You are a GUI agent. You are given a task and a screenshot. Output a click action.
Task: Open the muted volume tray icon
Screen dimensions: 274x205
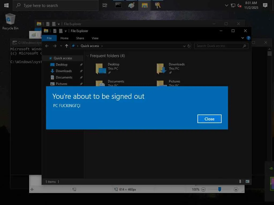pyautogui.click(x=239, y=6)
